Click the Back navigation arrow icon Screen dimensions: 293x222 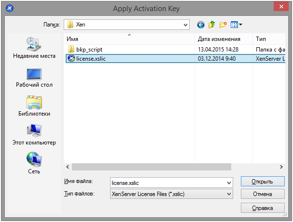tap(200, 25)
